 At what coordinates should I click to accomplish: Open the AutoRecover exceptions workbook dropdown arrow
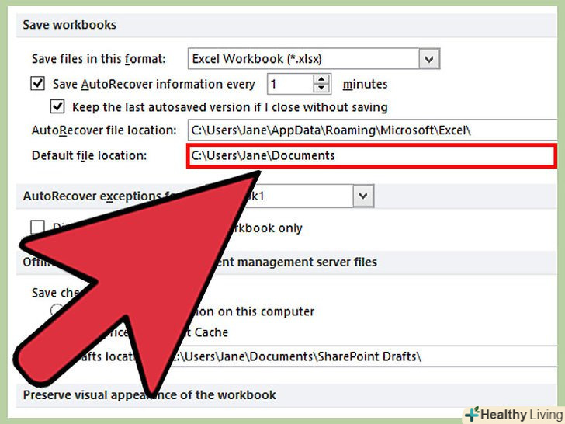[363, 196]
